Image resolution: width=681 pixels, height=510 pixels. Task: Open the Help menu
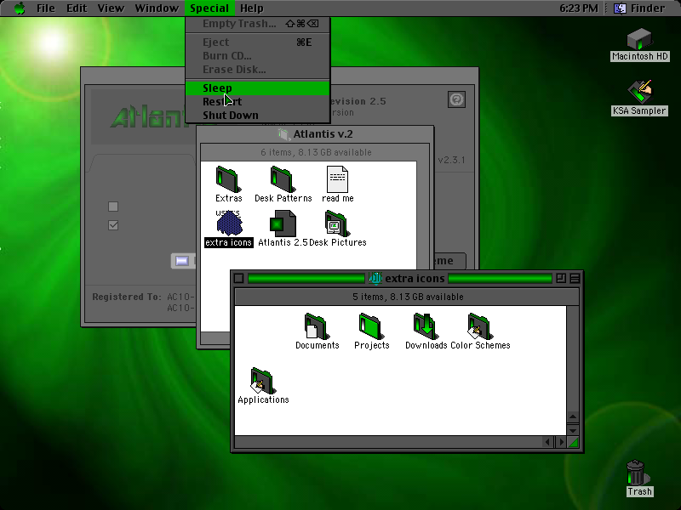pos(252,8)
